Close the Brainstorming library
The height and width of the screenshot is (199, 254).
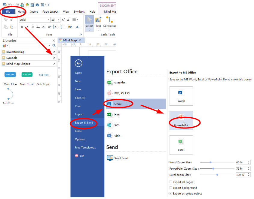54,52
